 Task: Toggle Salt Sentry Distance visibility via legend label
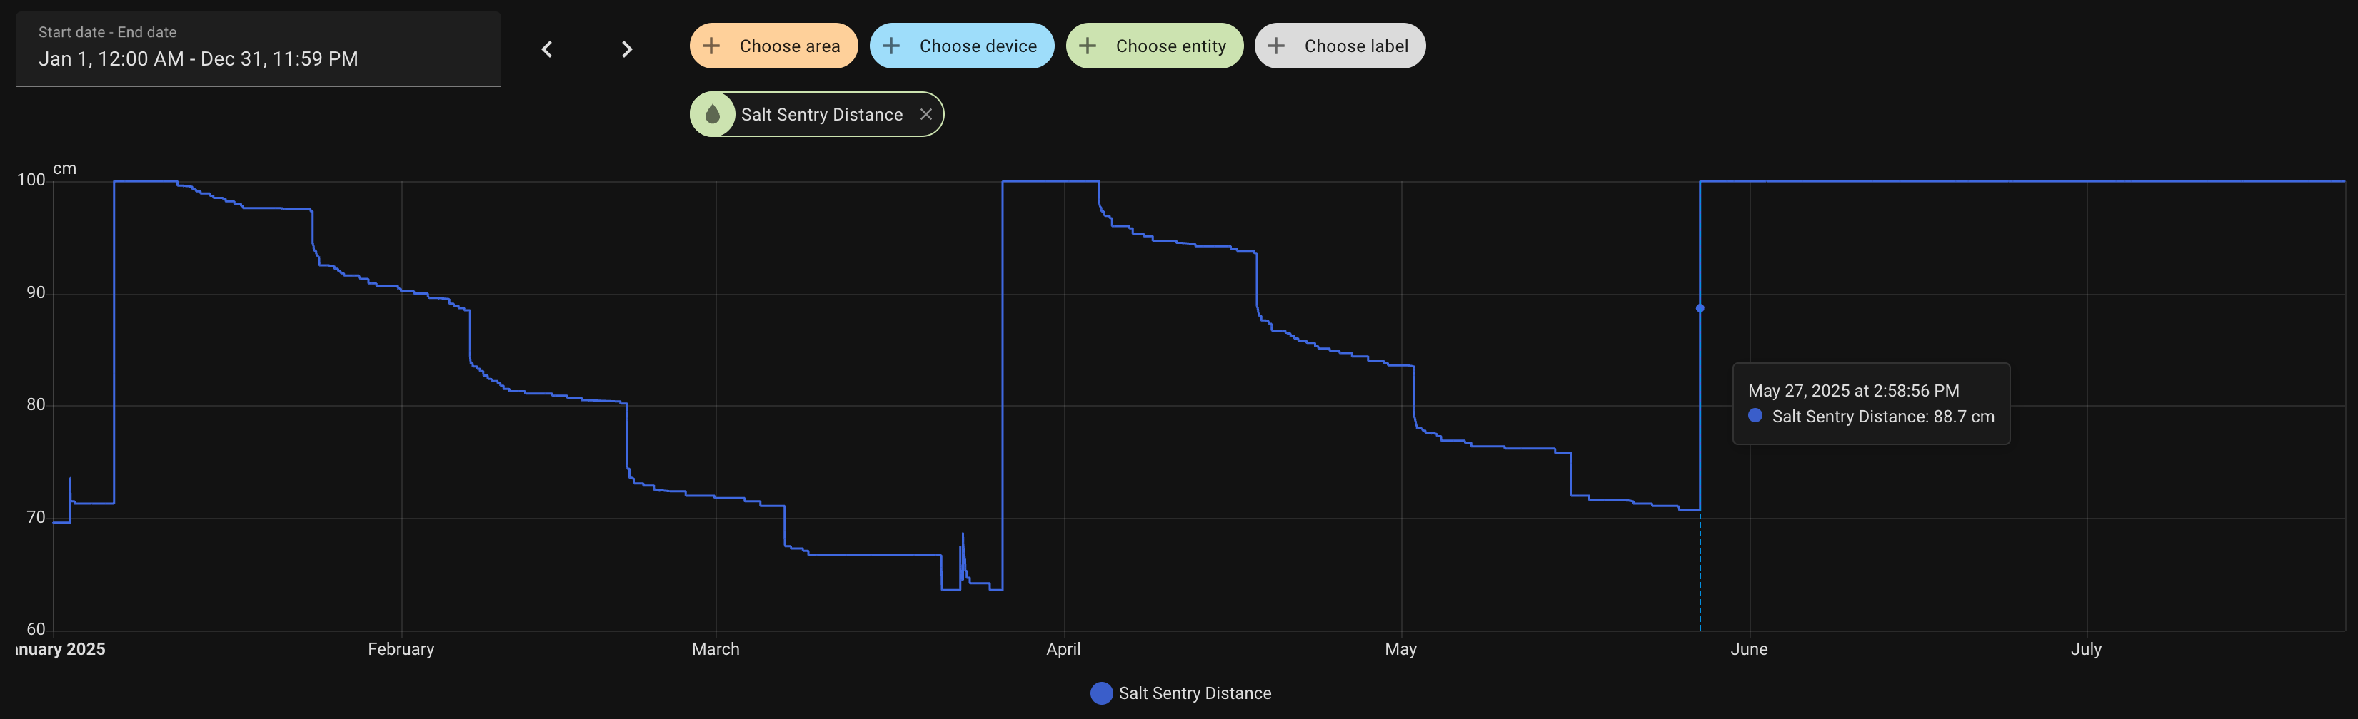coord(1195,693)
